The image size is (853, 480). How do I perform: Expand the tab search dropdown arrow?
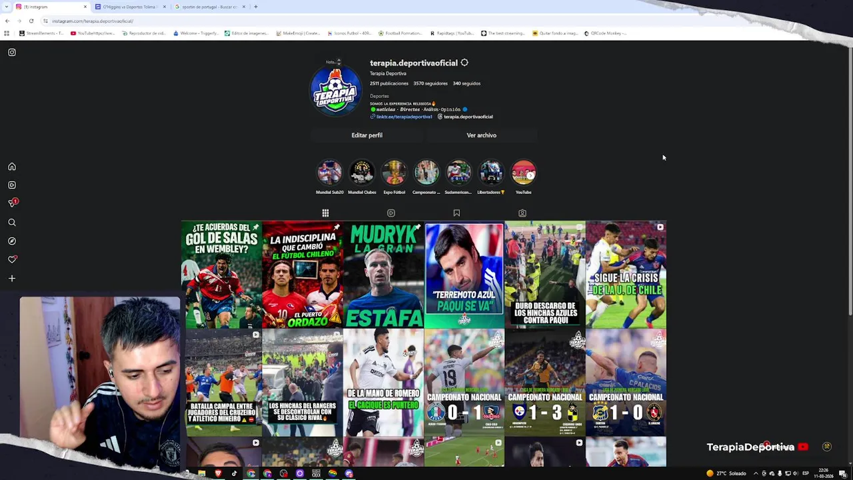(x=5, y=7)
